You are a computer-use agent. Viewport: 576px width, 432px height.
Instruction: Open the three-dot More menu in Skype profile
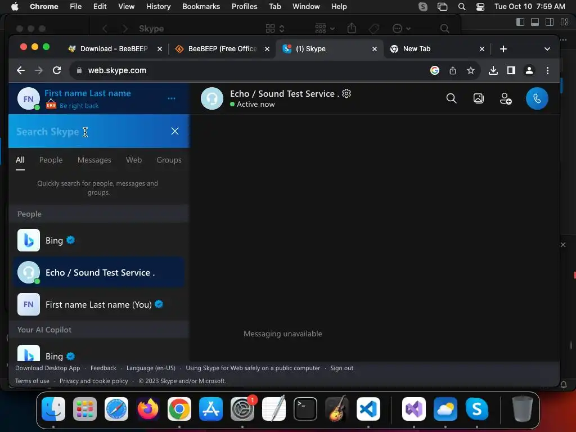(x=171, y=98)
